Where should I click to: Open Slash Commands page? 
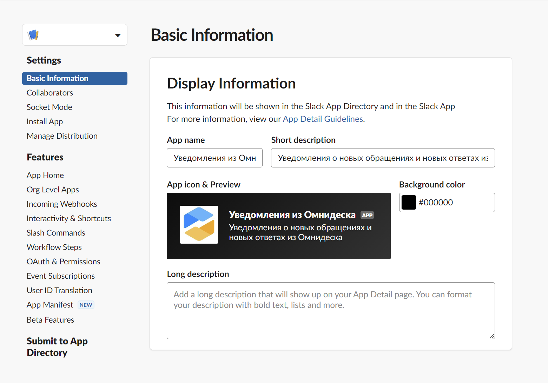pyautogui.click(x=56, y=233)
